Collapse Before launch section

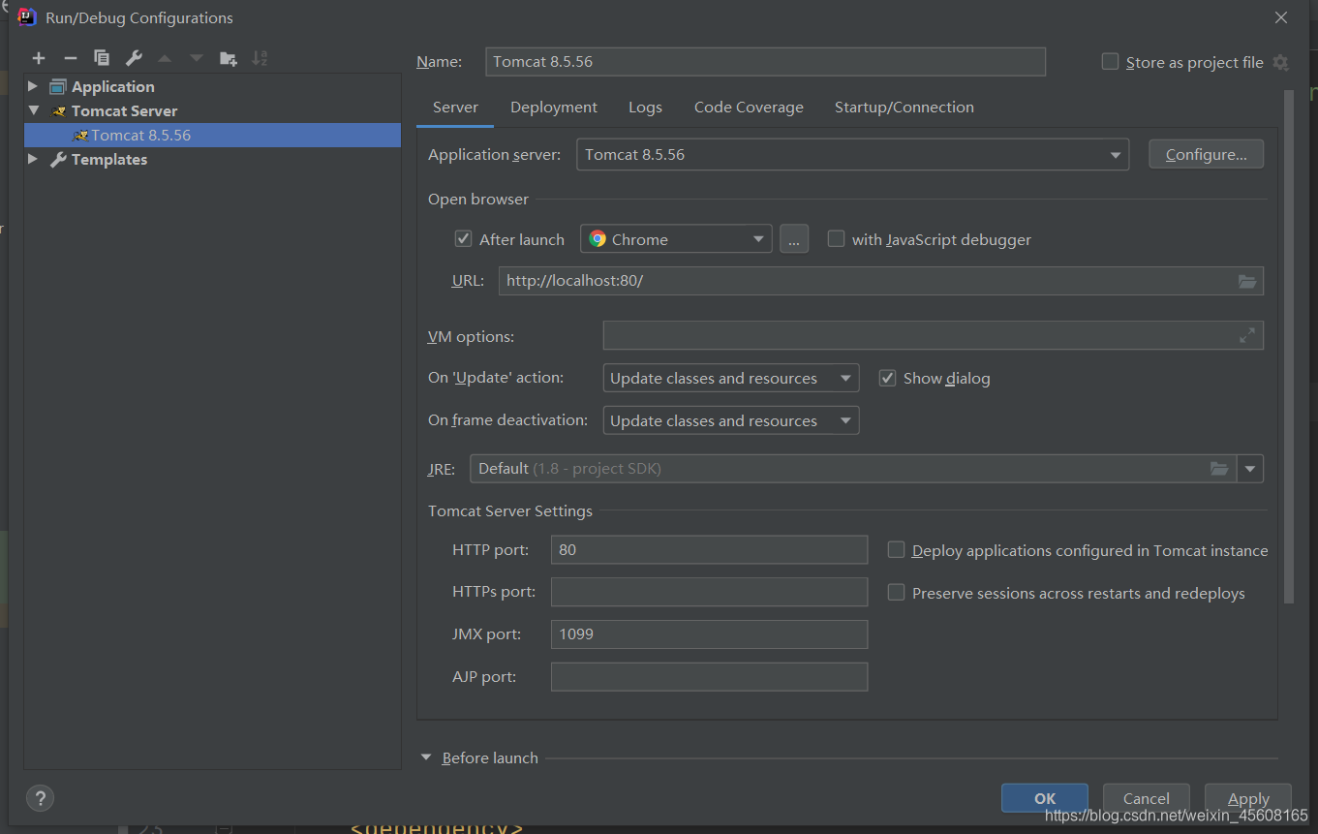(426, 757)
